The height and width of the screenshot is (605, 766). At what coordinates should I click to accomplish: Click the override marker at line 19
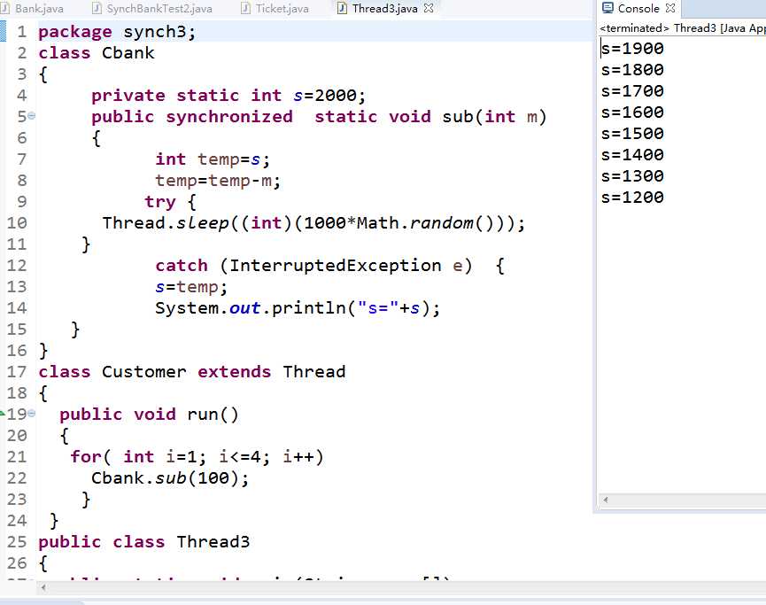(3, 414)
